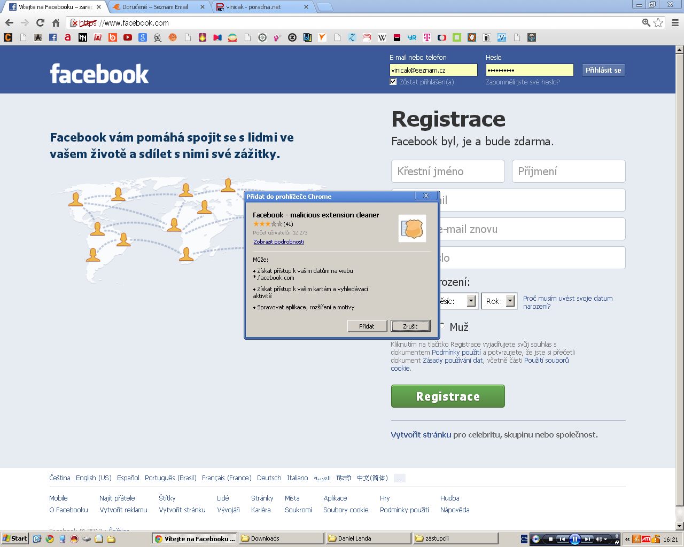Close the Vítejte na Facebooku tab

point(98,7)
